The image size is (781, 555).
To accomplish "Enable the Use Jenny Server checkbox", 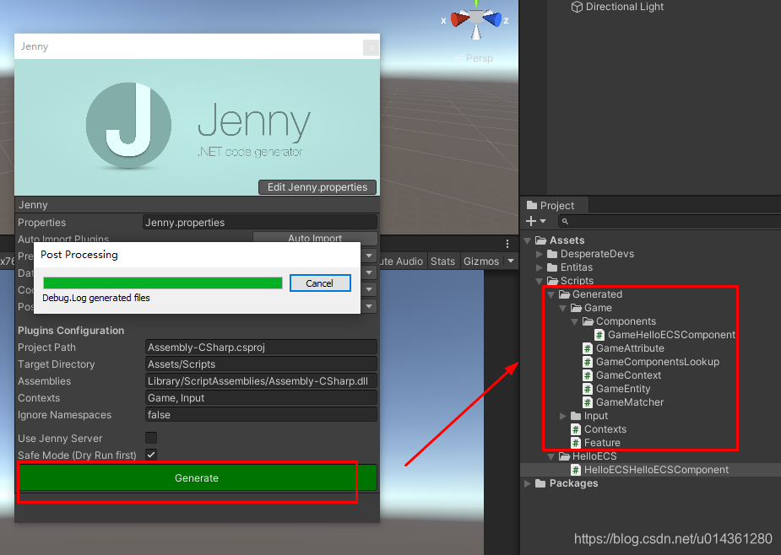I will pos(149,438).
